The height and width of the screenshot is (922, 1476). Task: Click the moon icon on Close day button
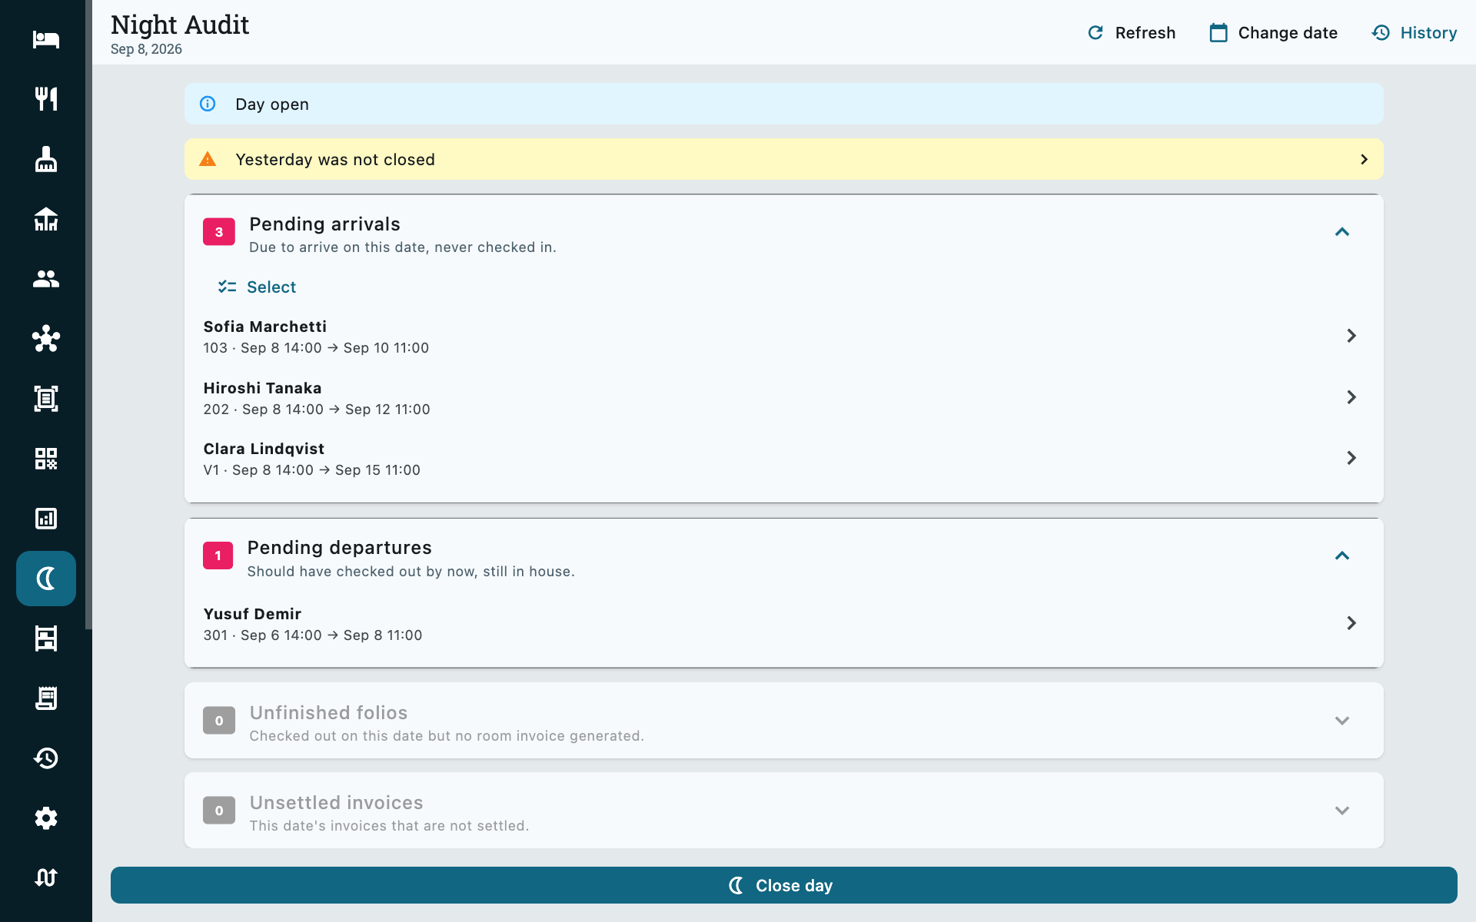(736, 885)
